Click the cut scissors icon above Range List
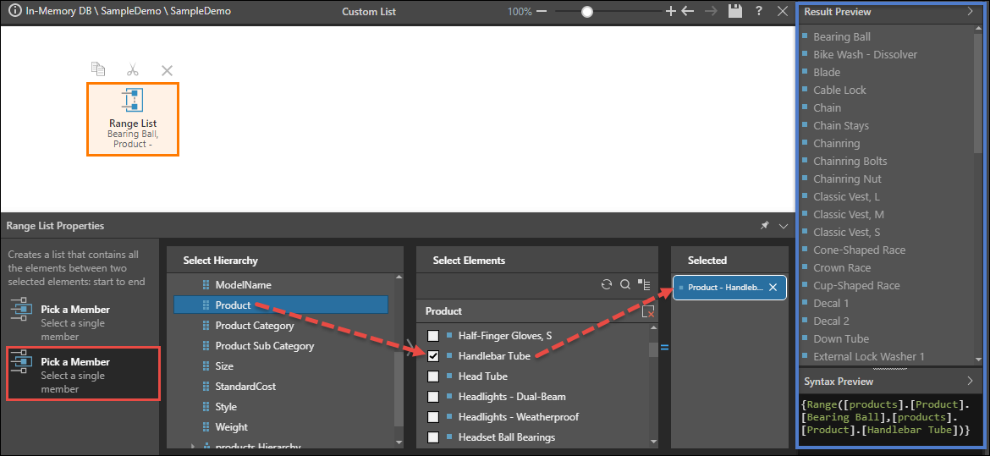990x456 pixels. click(132, 69)
